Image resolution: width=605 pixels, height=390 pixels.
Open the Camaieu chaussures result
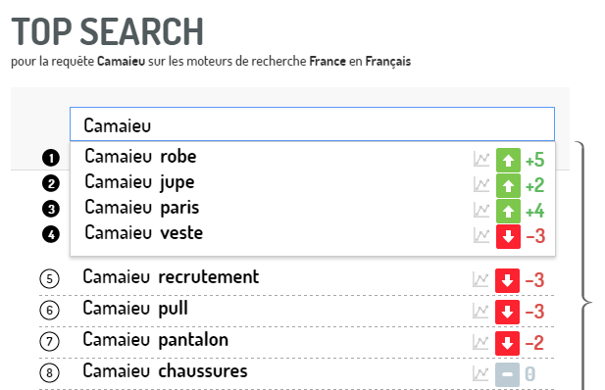click(x=165, y=371)
